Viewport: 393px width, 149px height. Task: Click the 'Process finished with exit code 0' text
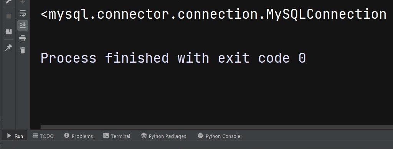click(173, 58)
